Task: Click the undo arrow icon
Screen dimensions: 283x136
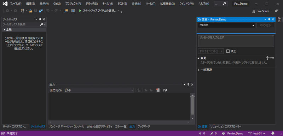Action: point(48,11)
